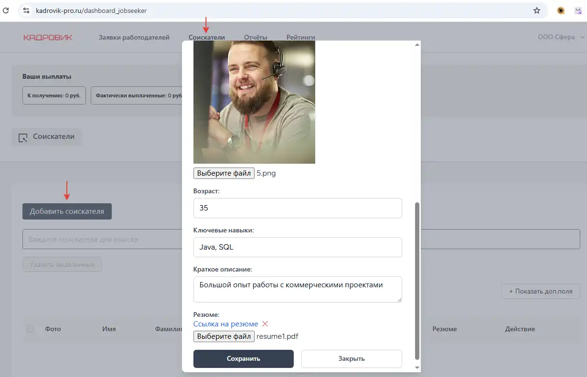Image resolution: width=587 pixels, height=377 pixels.
Task: Remove resume using the red X icon
Action: (x=265, y=324)
